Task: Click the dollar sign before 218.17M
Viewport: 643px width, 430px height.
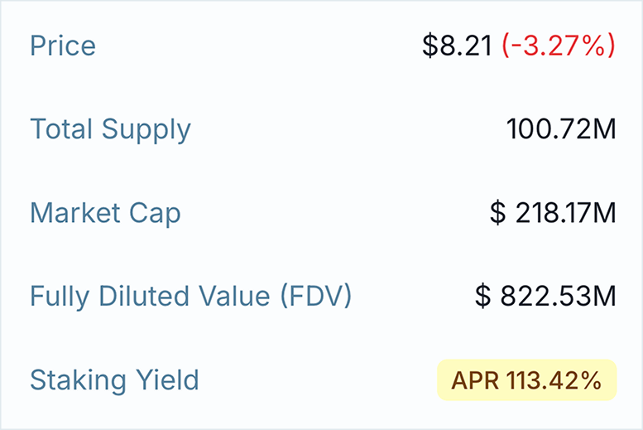Action: [x=497, y=213]
